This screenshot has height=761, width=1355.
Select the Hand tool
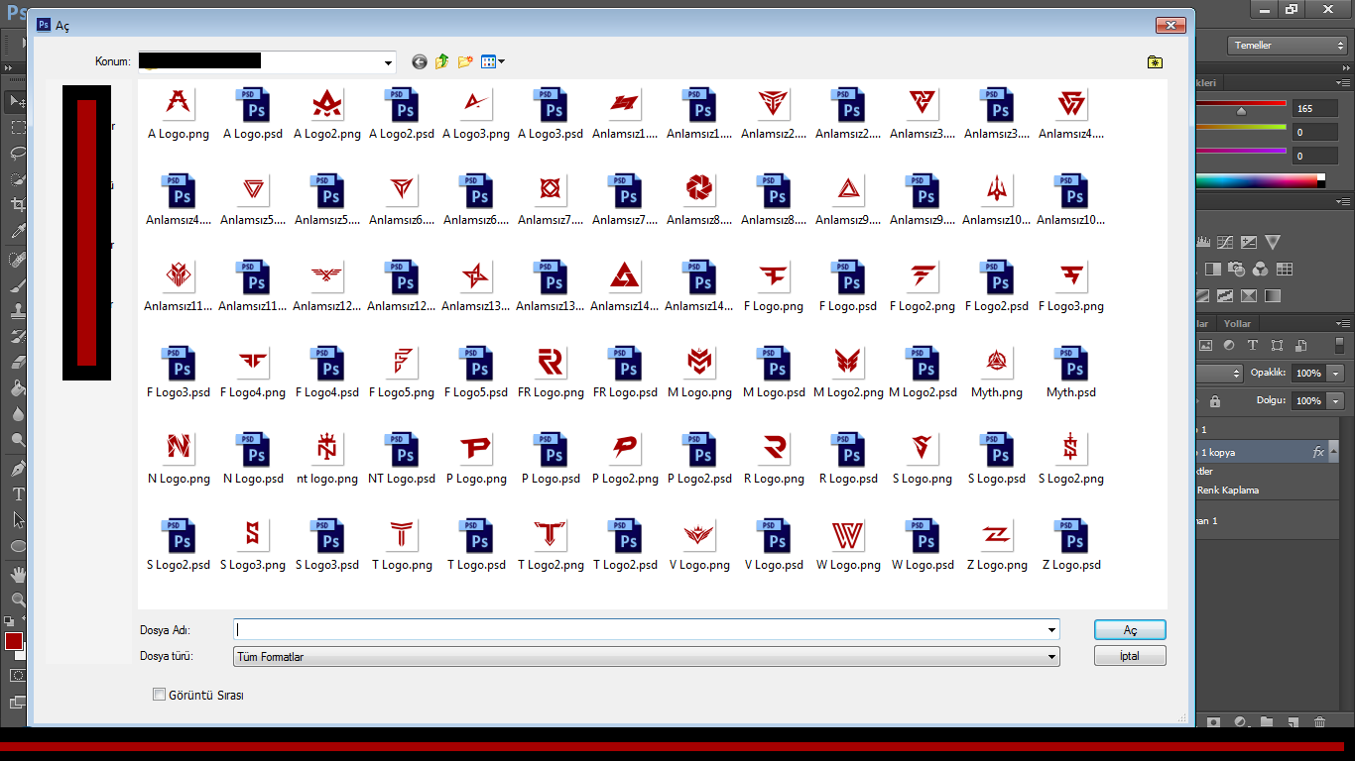(17, 575)
